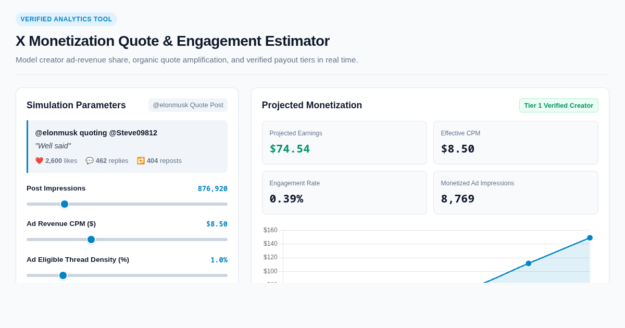This screenshot has width=625, height=328.
Task: Select the Effective CPM card
Action: pyautogui.click(x=516, y=143)
